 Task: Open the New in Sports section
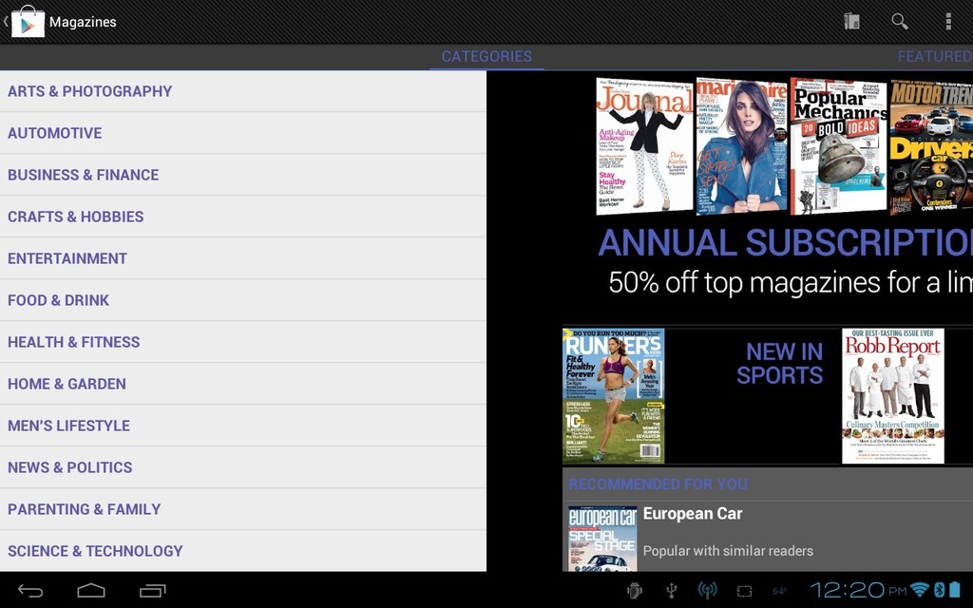click(779, 364)
